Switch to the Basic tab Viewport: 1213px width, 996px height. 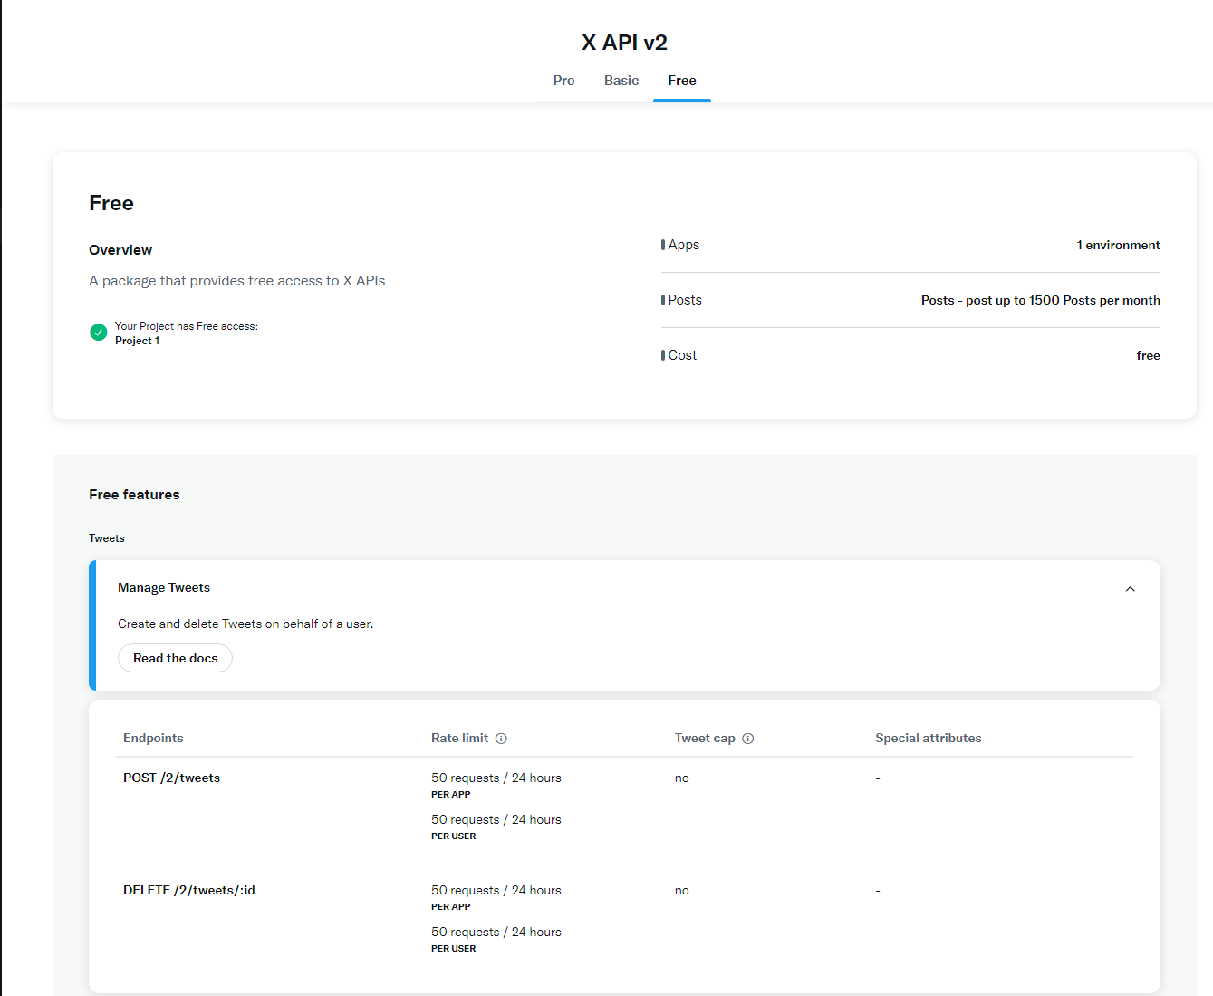pyautogui.click(x=621, y=81)
